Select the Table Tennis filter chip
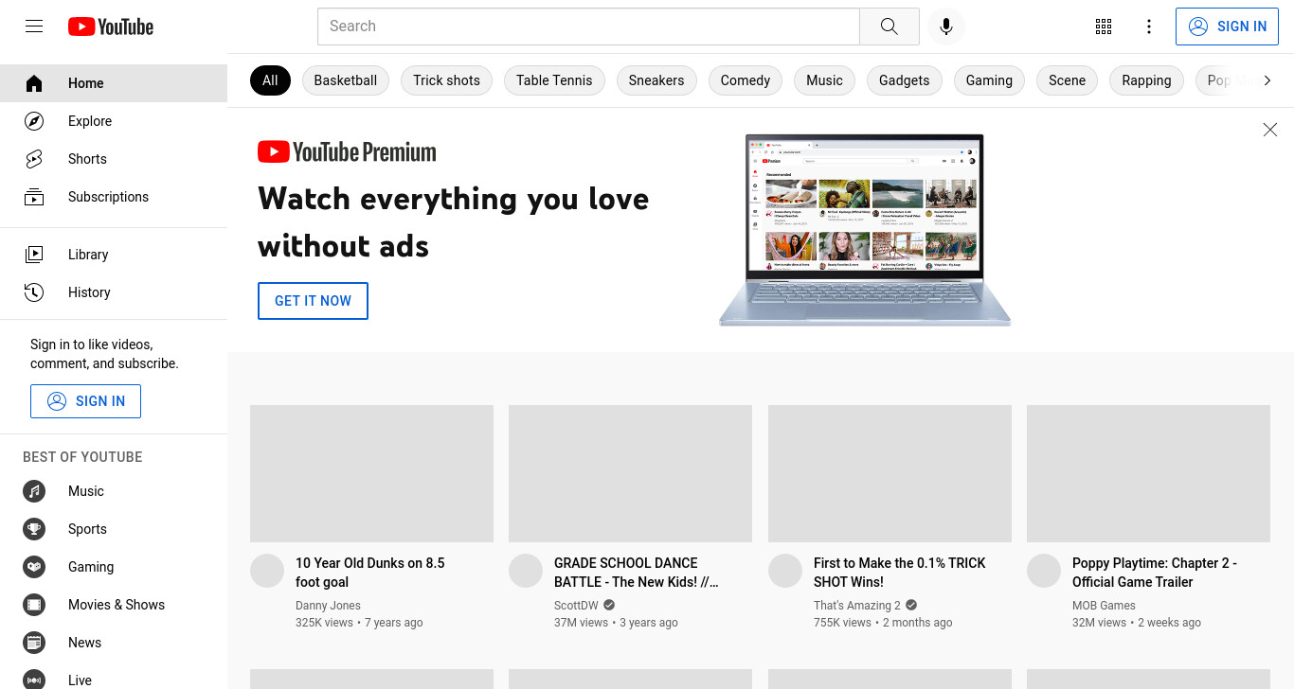The height and width of the screenshot is (689, 1294). click(x=554, y=80)
